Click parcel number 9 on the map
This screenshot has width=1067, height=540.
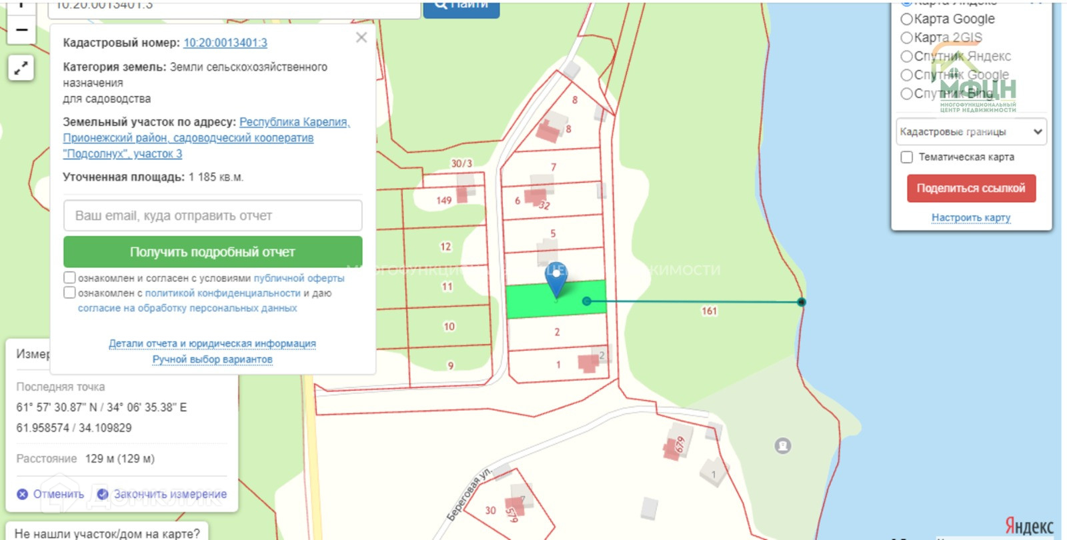451,365
